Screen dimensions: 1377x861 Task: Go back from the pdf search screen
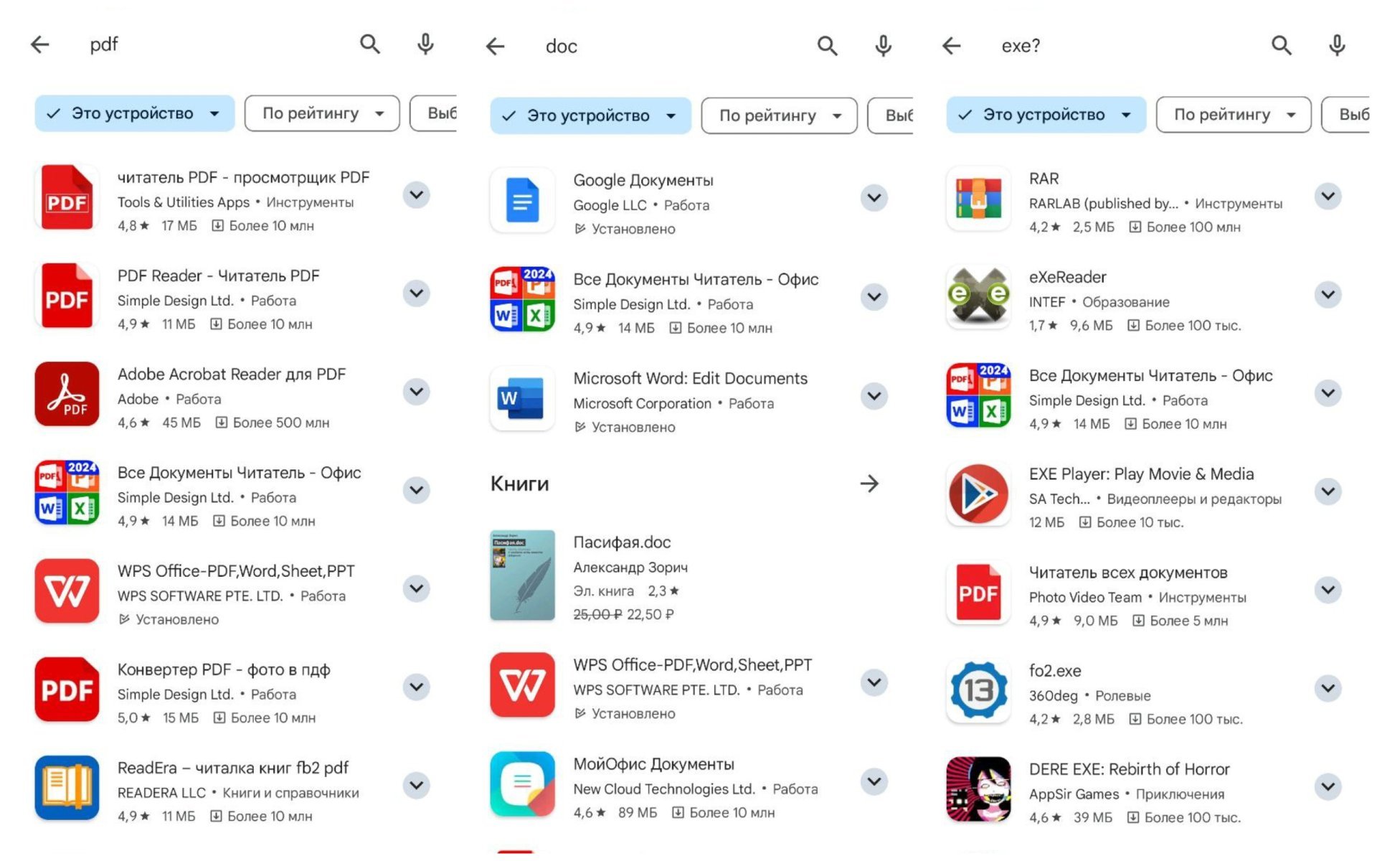[40, 44]
